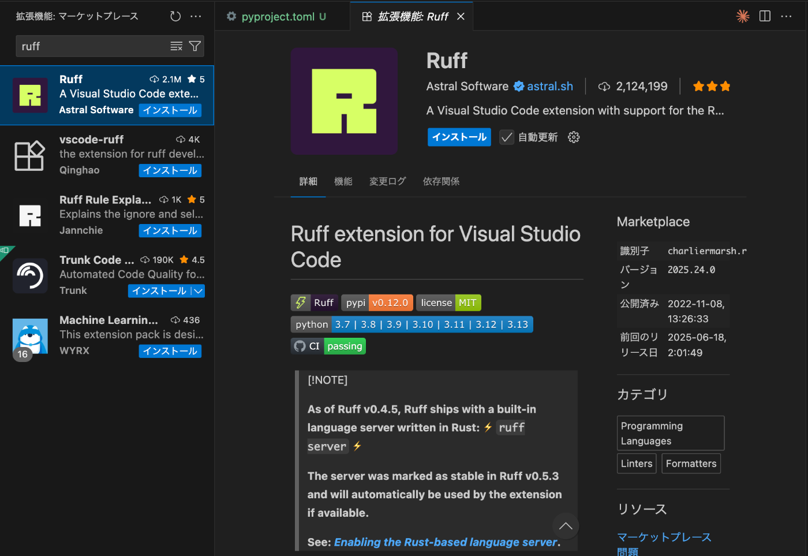Click the download count 2,124,199
808x556 pixels.
coord(641,86)
